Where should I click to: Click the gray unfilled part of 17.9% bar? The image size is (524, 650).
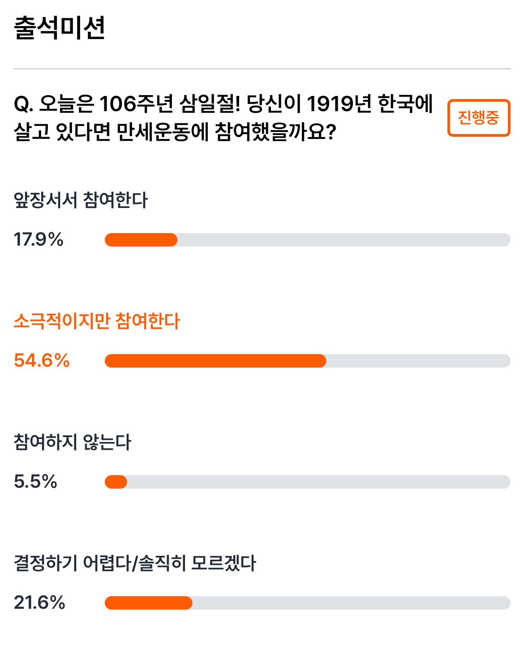click(344, 240)
